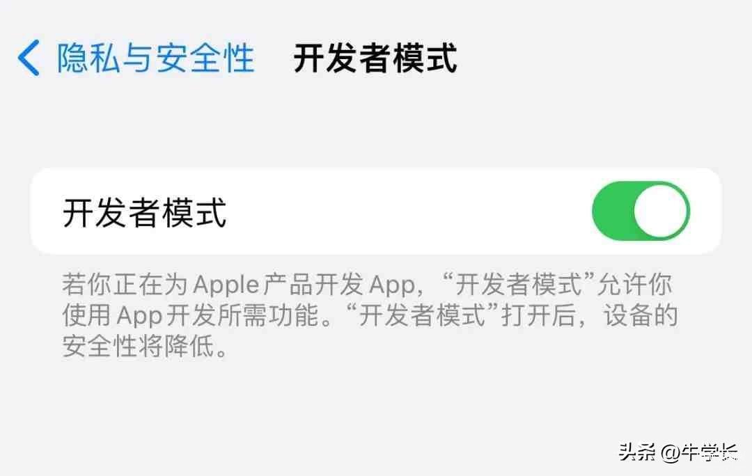The height and width of the screenshot is (476, 752).
Task: Click 使用 App 开发所需功能 text
Action: pos(190,315)
